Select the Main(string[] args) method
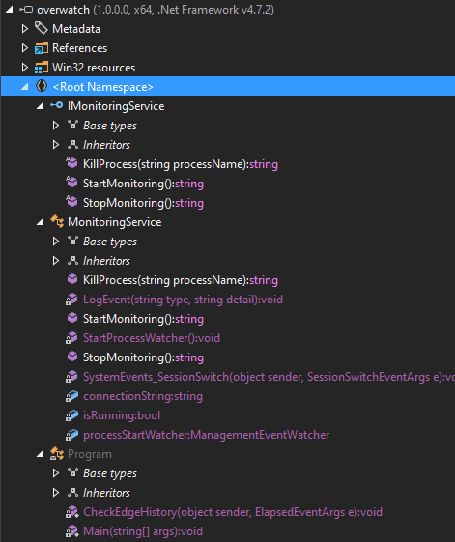 143,531
